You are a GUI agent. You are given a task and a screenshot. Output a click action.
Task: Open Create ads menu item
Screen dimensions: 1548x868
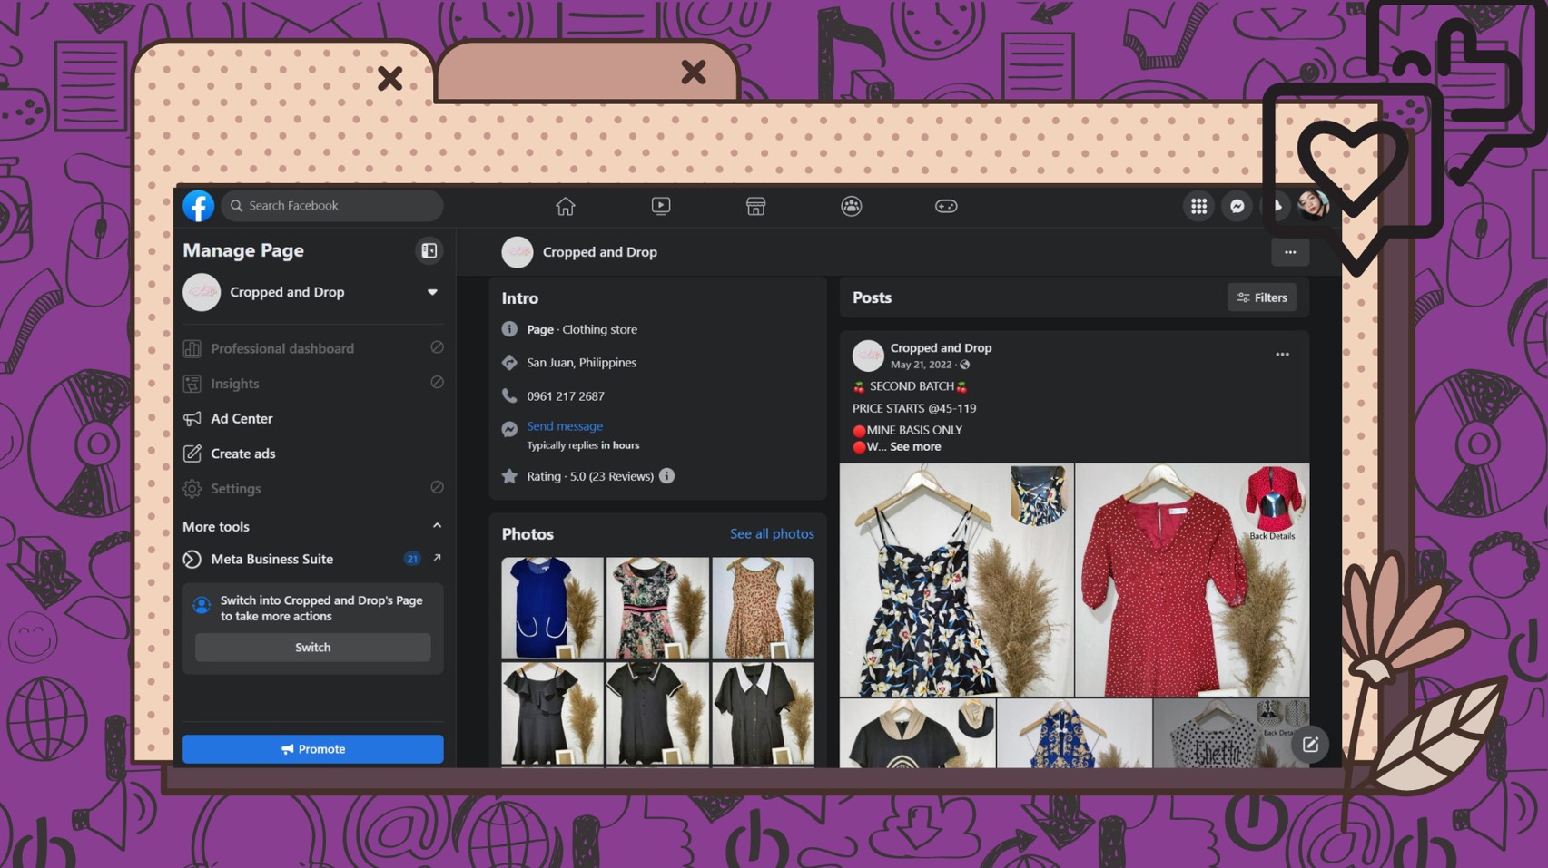point(312,454)
